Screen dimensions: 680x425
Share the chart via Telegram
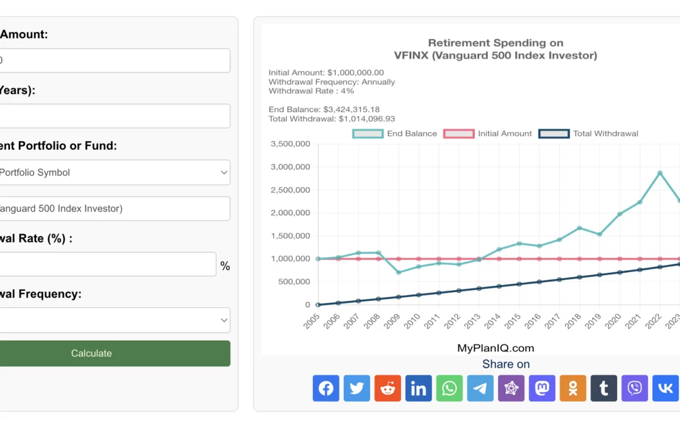(x=480, y=388)
